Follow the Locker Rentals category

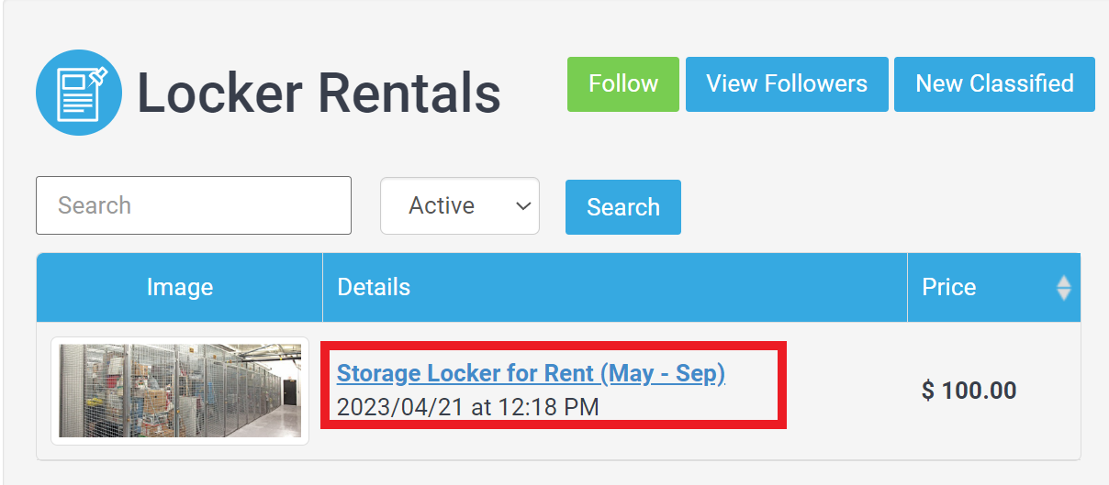click(x=623, y=84)
